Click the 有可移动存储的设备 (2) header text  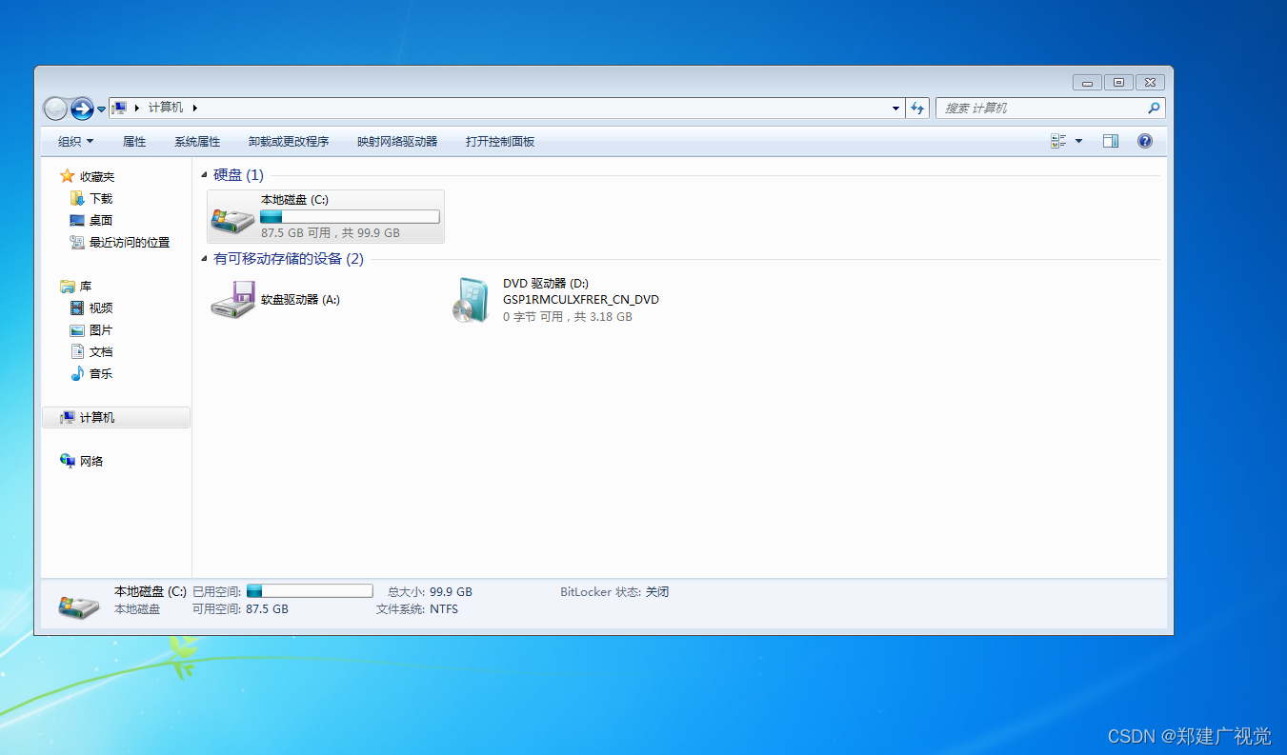pos(289,259)
